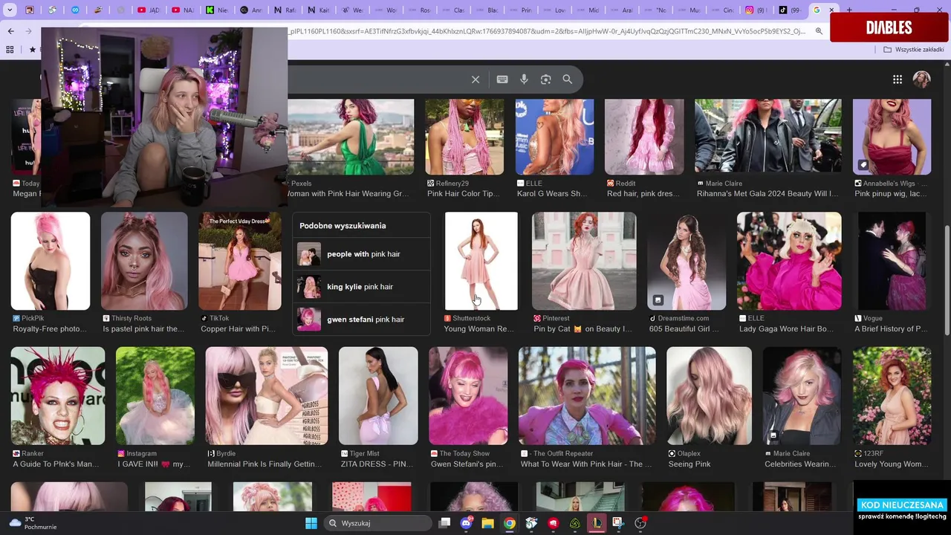This screenshot has height=535, width=951.
Task: Open ZITA DRESS Tiger Mist caption link
Action: pos(377,464)
